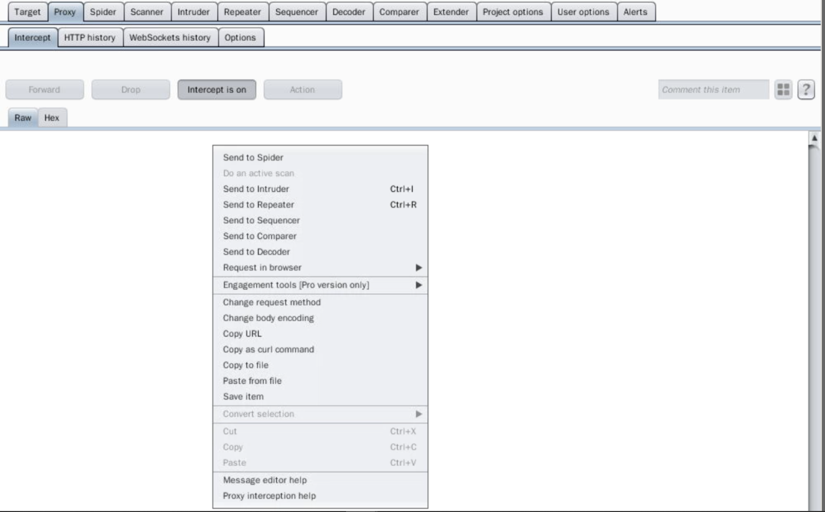Screen dimensions: 825x512
Task: Choose Copy to file
Action: 320,365
